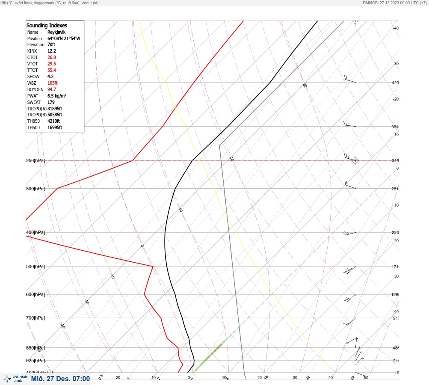Click the Elevation label in the indexes box
The height and width of the screenshot is (385, 429).
[x=36, y=44]
